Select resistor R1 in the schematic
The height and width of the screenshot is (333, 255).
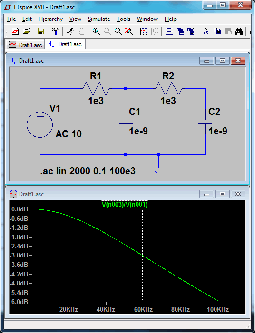[96, 88]
